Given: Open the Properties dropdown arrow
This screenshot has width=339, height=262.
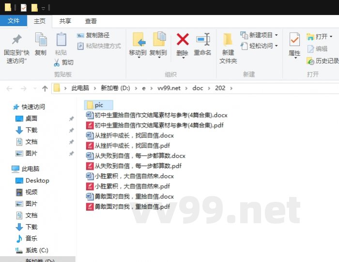Looking at the screenshot, I should coord(295,58).
